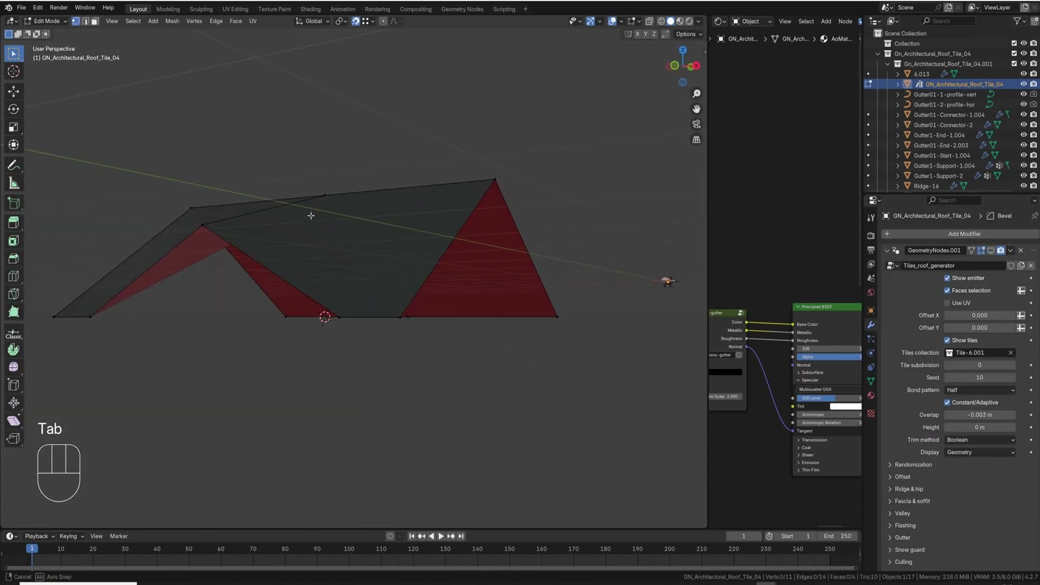Toggle visibility of Gutter1-Support-2
The image size is (1040, 585).
(x=1023, y=175)
